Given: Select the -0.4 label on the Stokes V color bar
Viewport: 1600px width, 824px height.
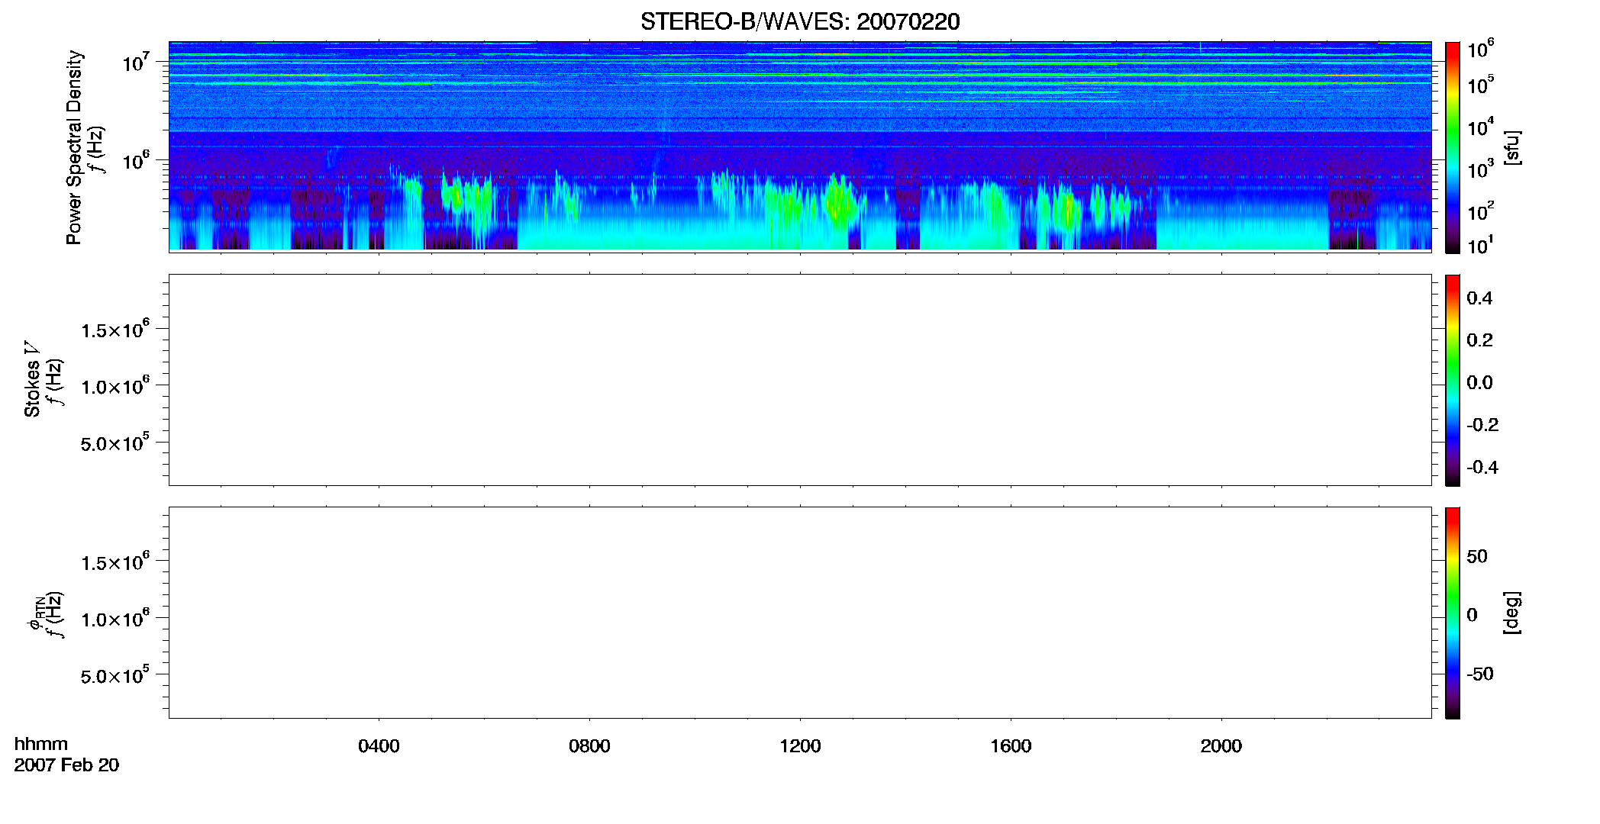Looking at the screenshot, I should (1482, 468).
